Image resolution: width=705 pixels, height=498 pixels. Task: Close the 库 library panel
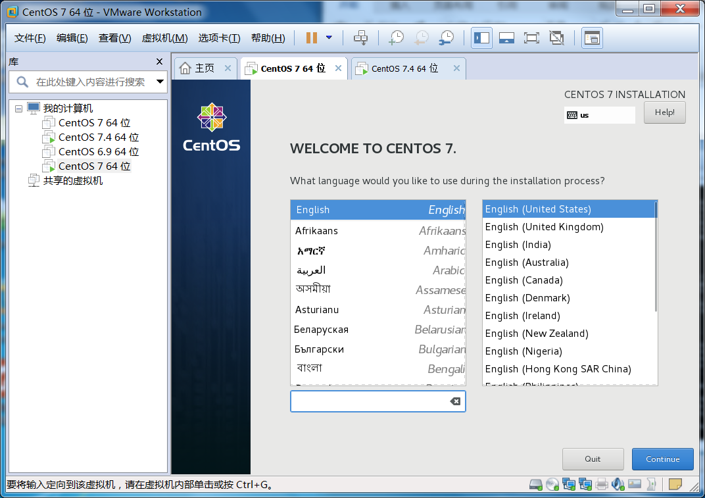159,62
